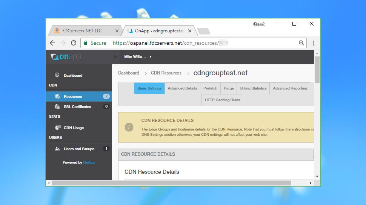Click the zoom magnifier in address bar
Viewport: 366px width, 205px height.
(x=301, y=43)
